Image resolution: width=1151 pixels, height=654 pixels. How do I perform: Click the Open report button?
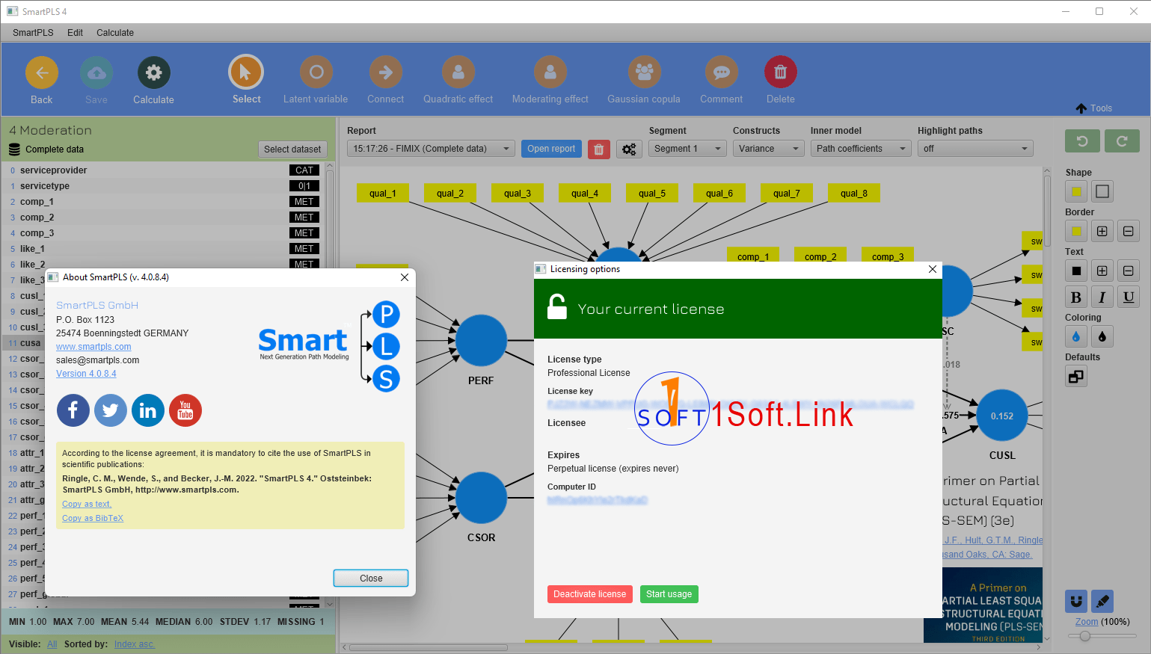point(551,149)
